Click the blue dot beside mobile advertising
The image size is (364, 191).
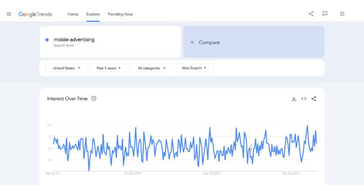coord(47,40)
